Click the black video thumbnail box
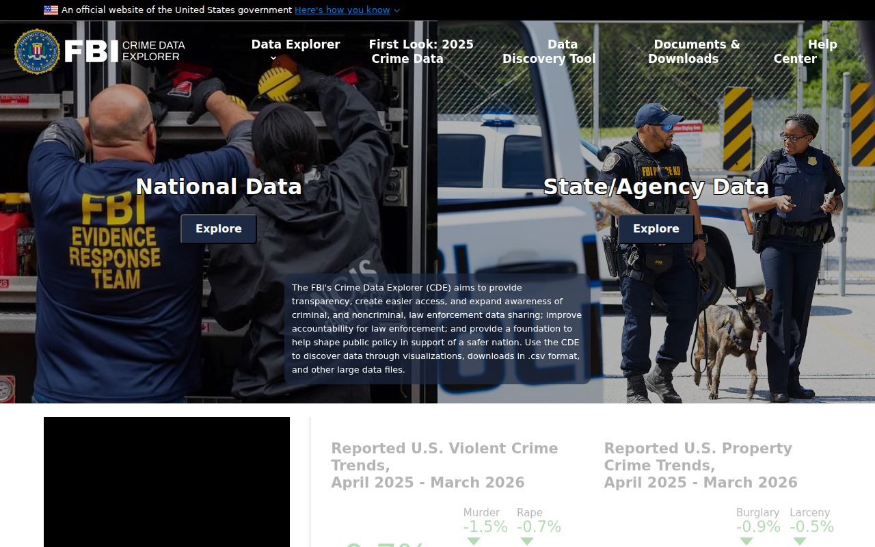Screen dimensions: 875x547 click(167, 482)
